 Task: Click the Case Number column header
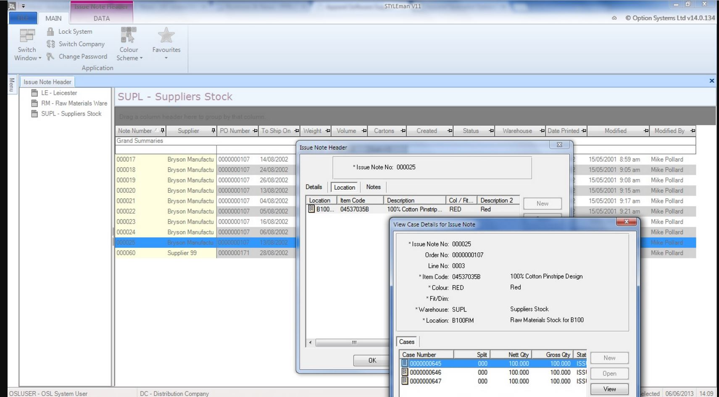point(426,355)
